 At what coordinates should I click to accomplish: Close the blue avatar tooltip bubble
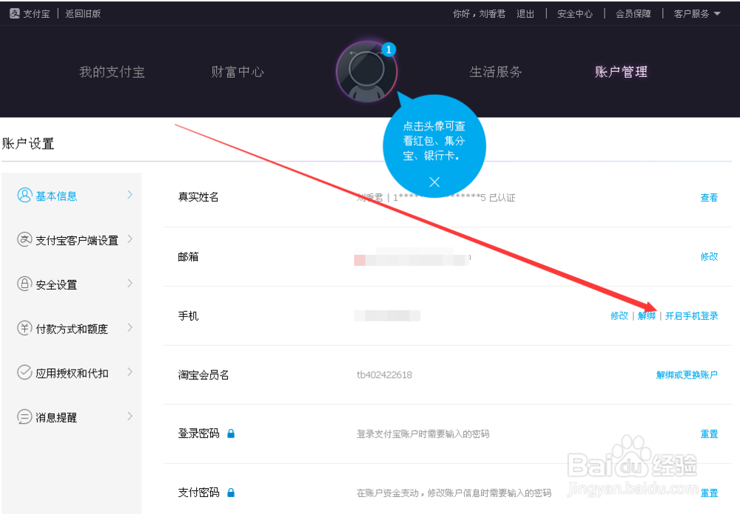[x=434, y=182]
